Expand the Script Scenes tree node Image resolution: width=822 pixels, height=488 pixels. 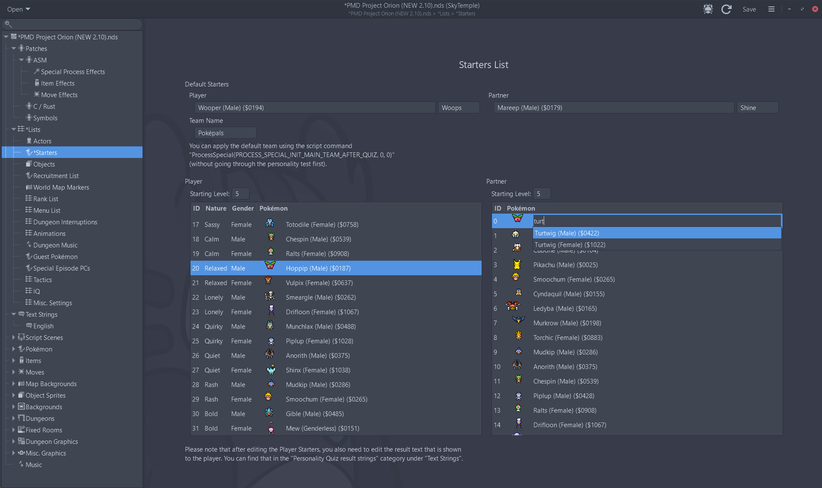tap(14, 337)
